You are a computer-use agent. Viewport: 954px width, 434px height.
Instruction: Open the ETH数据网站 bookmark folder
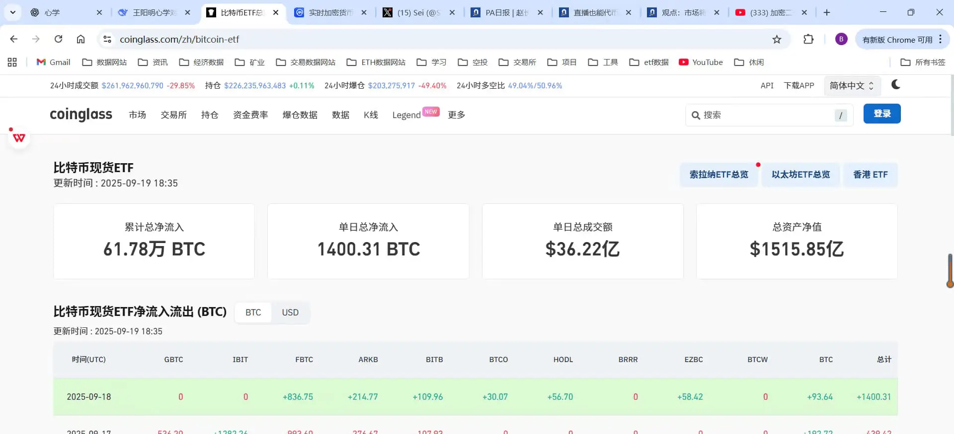point(376,62)
